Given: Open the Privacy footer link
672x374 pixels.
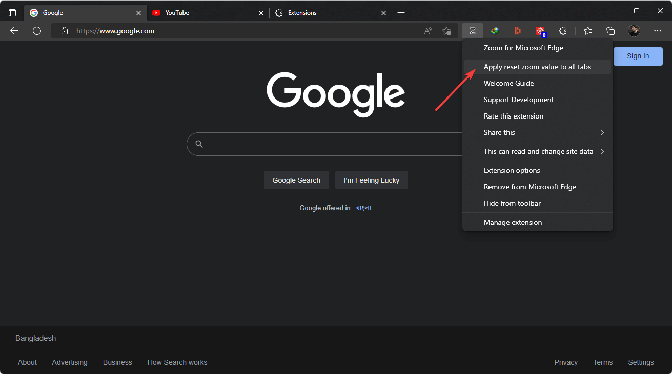Looking at the screenshot, I should pos(566,362).
